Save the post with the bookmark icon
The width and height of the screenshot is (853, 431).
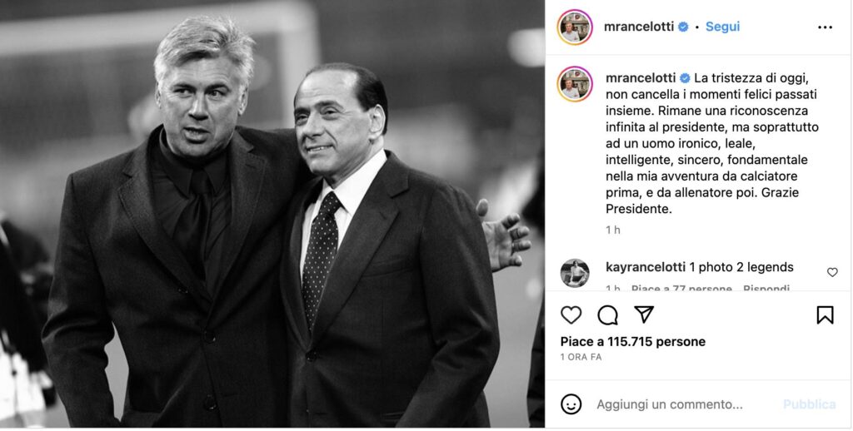point(825,315)
